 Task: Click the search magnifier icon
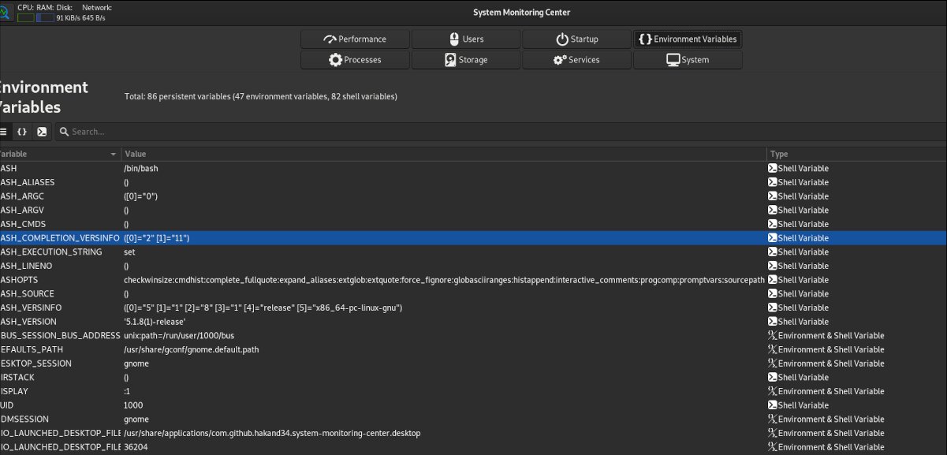67,131
